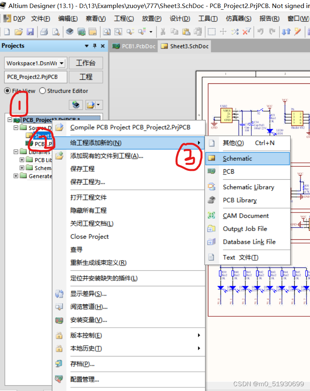Select the Structure Editor radio button
The height and width of the screenshot is (391, 310).
[x=43, y=91]
